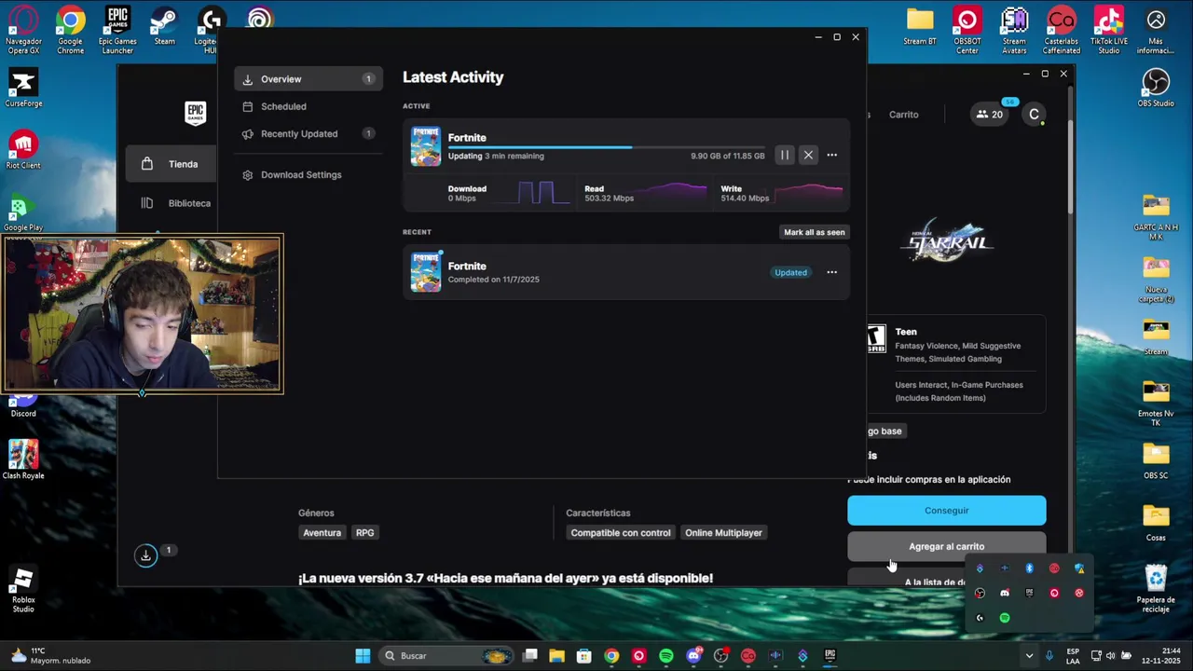Open the weather widget showing 11°C
Image resolution: width=1193 pixels, height=671 pixels.
pyautogui.click(x=50, y=656)
